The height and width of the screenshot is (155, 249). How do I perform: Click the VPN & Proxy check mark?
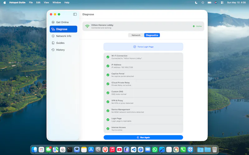[108, 102]
